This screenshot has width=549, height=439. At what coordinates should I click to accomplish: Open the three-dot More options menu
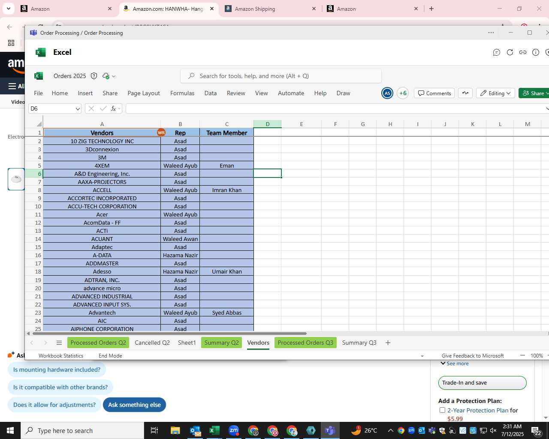click(491, 33)
